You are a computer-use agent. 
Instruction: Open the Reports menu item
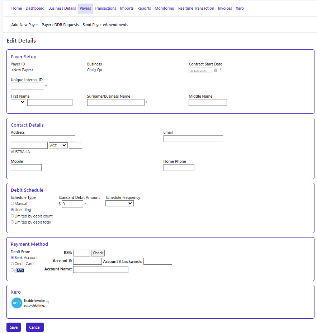coord(144,8)
